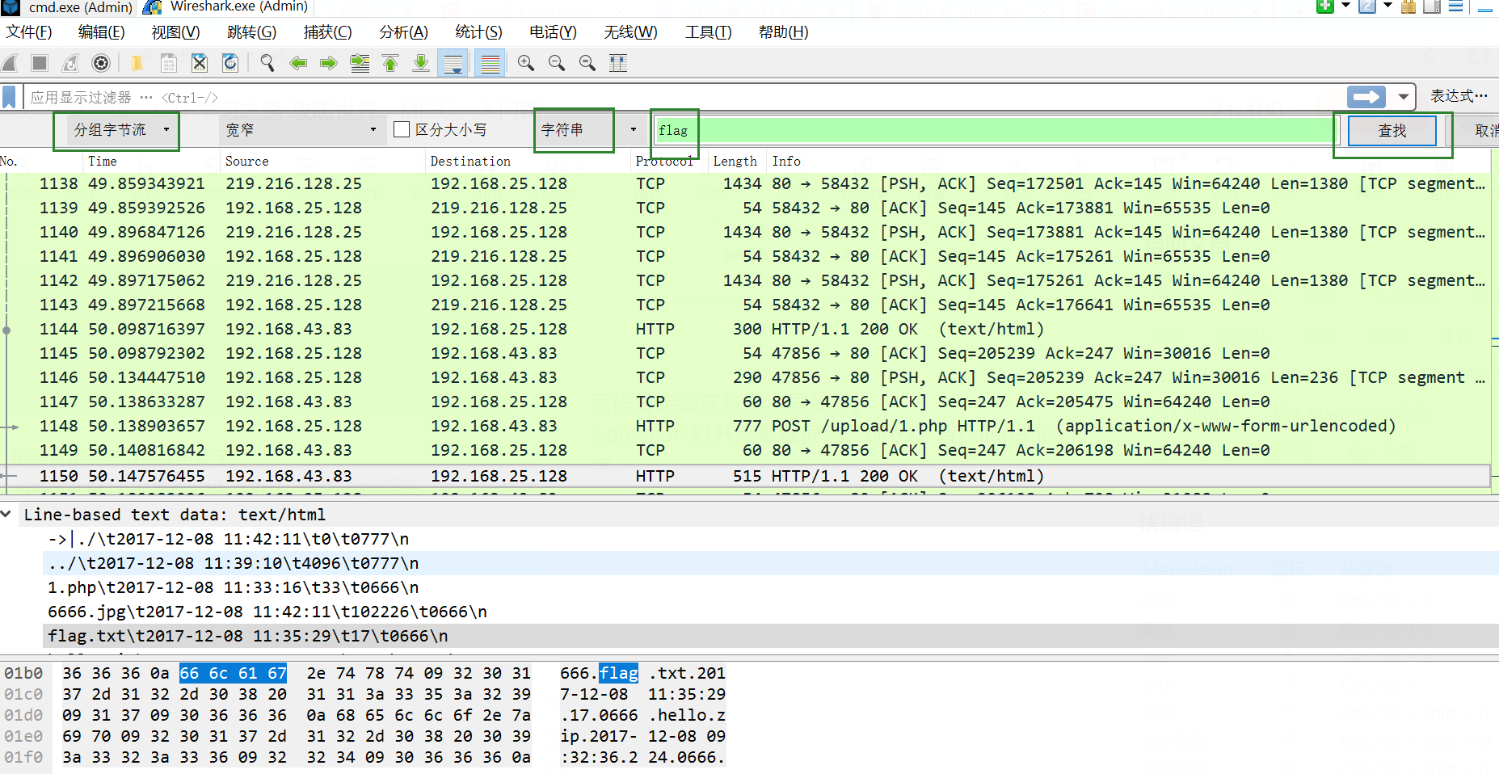Screen dimensions: 1499x774
Task: Restart the capture
Action: (x=71, y=63)
